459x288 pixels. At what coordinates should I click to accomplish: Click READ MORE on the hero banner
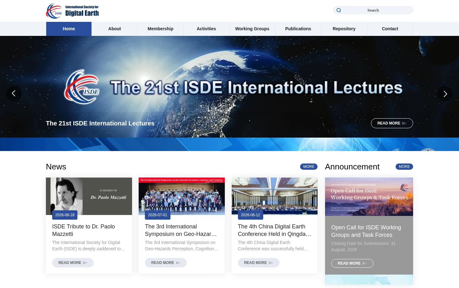point(392,123)
